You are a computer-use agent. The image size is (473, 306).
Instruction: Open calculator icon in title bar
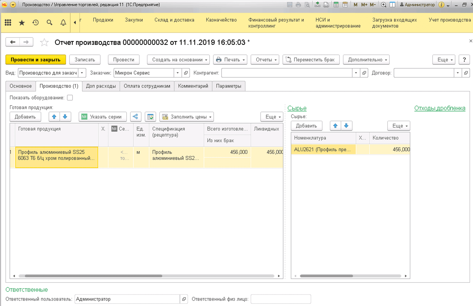pyautogui.click(x=336, y=5)
